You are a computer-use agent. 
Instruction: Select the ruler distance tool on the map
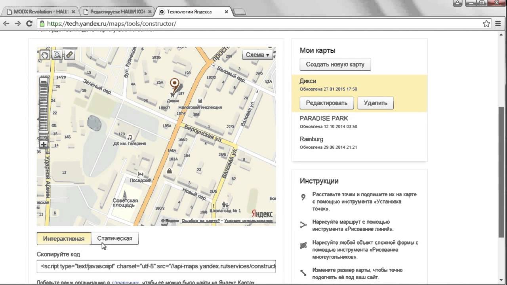coord(69,55)
